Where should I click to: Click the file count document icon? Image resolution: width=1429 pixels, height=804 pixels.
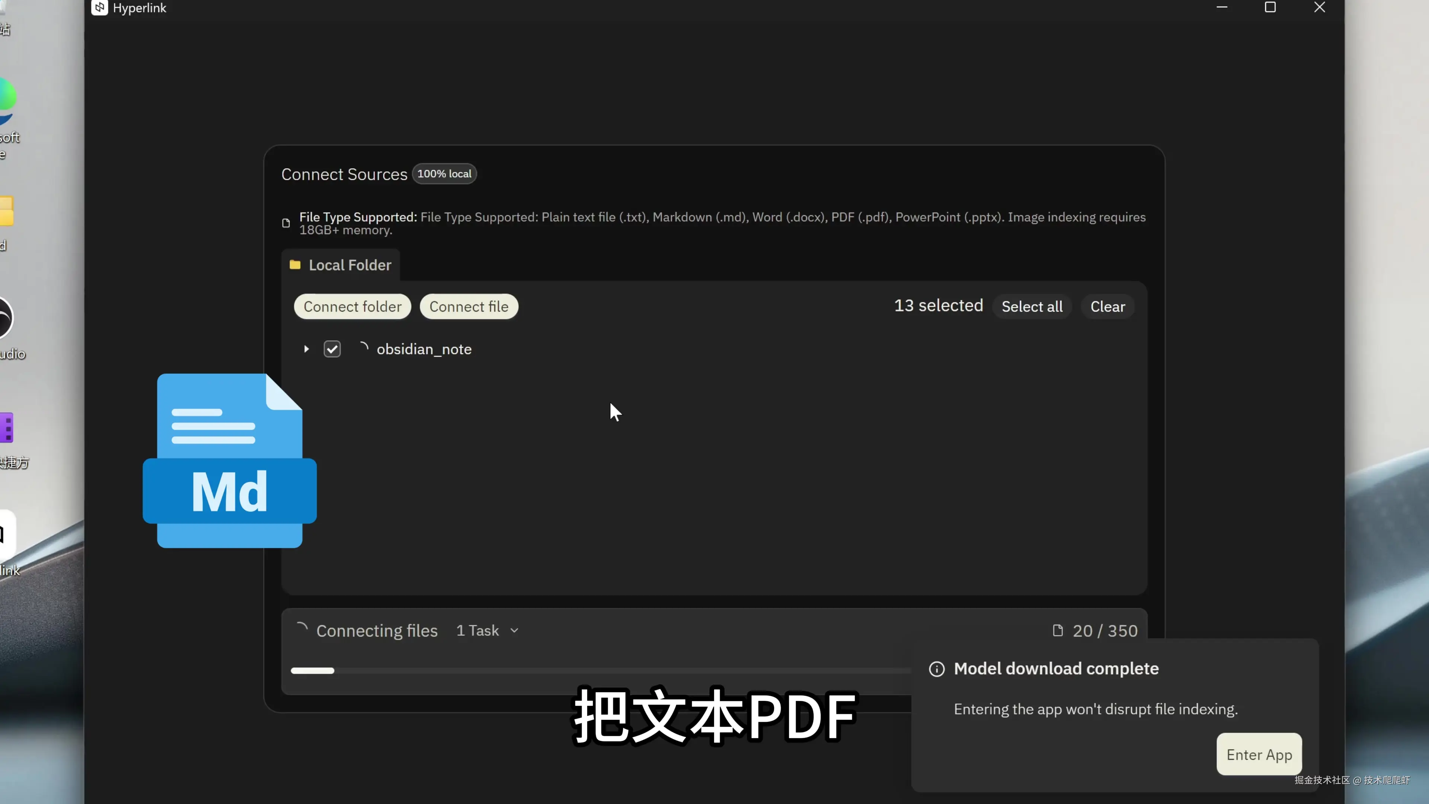click(x=1058, y=630)
